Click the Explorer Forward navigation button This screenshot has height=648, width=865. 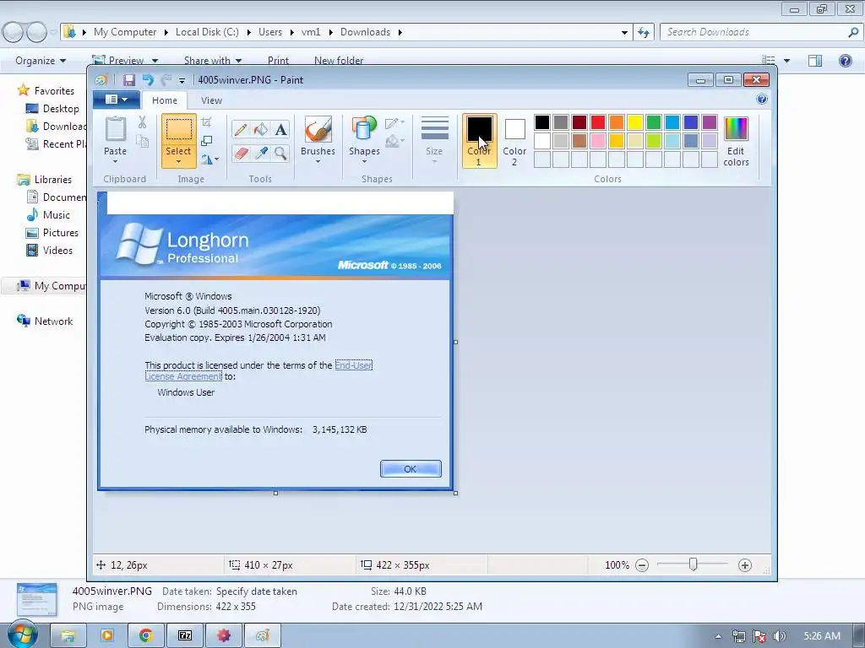coord(36,32)
